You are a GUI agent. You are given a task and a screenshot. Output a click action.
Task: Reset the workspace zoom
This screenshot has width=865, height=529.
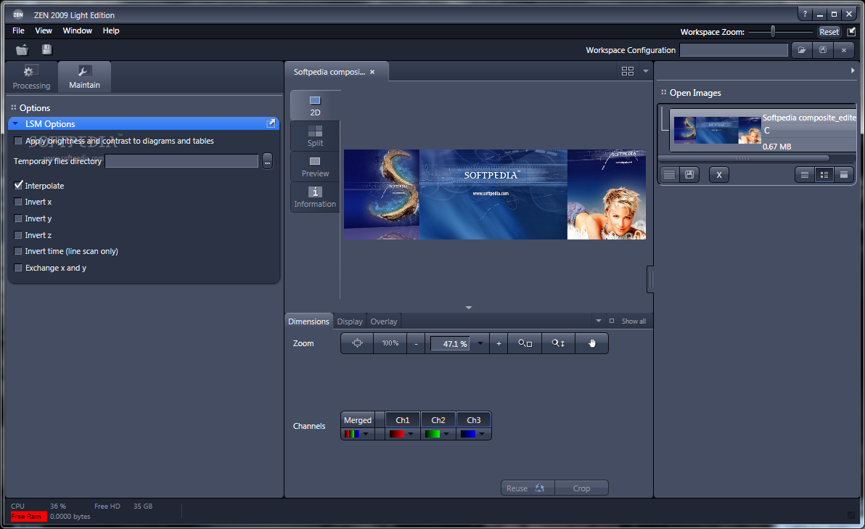point(829,32)
